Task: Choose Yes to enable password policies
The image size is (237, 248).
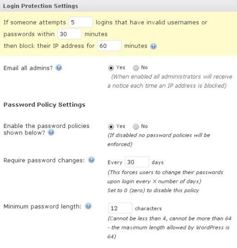Action: (x=111, y=127)
